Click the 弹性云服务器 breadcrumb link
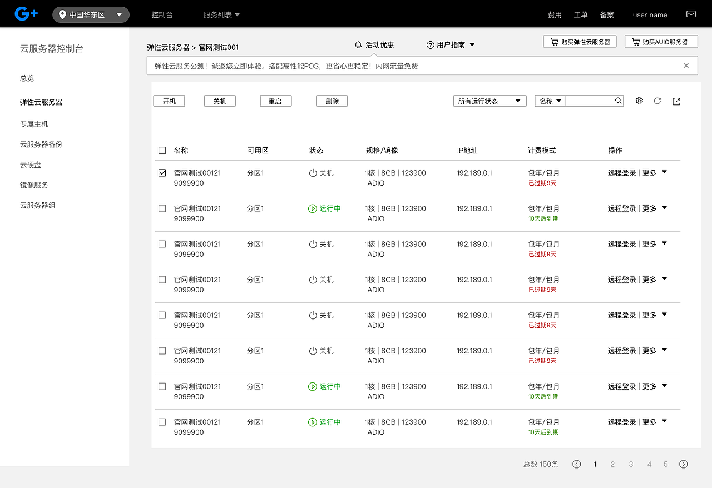712x488 pixels. tap(168, 47)
